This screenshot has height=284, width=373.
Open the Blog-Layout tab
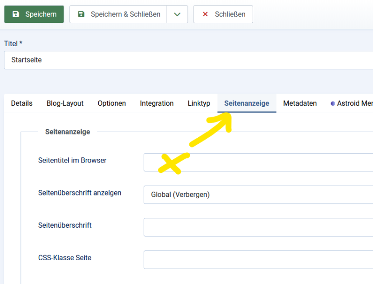(x=65, y=103)
